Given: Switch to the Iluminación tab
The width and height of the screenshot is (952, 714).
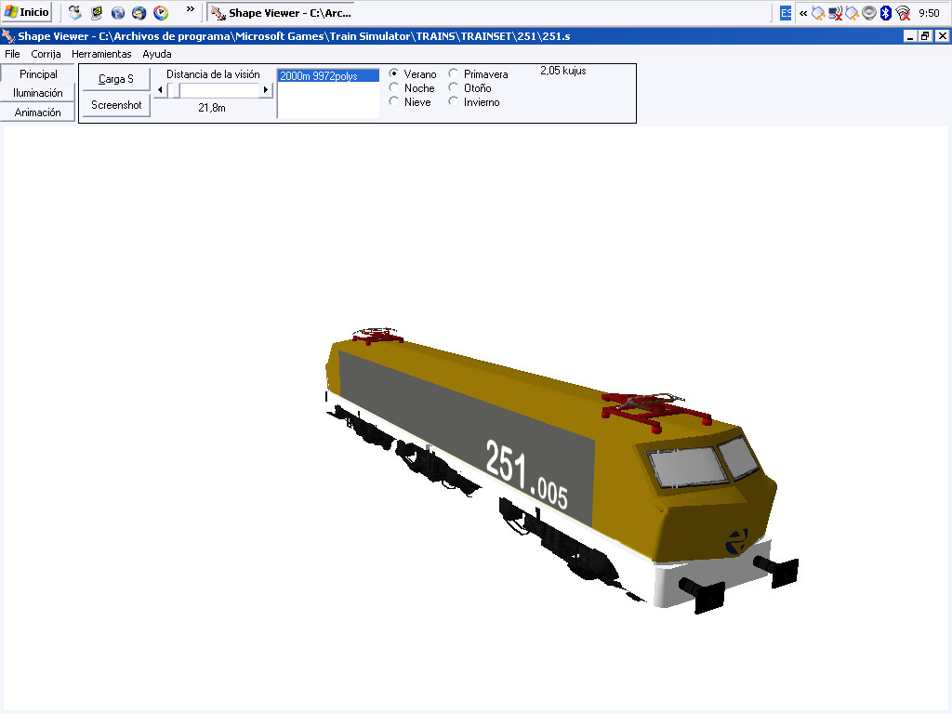Looking at the screenshot, I should tap(38, 93).
